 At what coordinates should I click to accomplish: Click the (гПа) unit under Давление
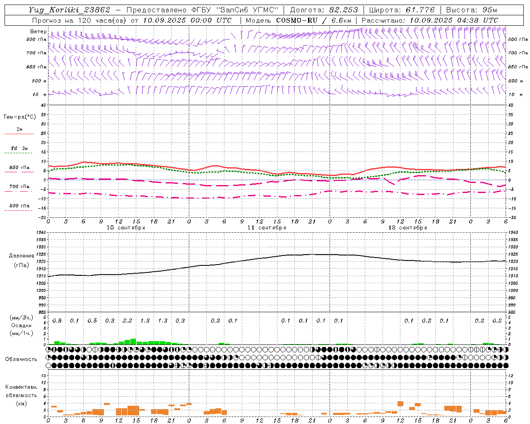[x=21, y=265]
